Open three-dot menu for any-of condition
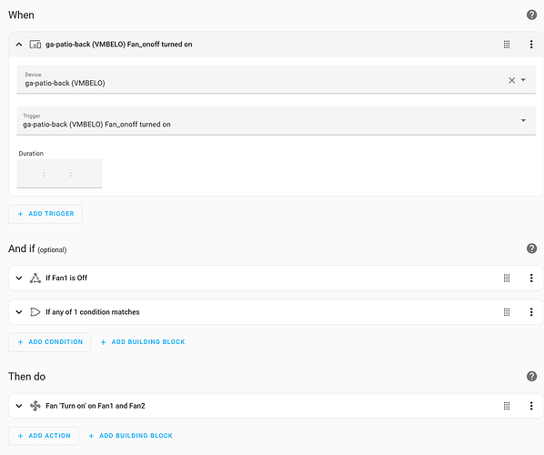This screenshot has height=455, width=544. coord(531,311)
